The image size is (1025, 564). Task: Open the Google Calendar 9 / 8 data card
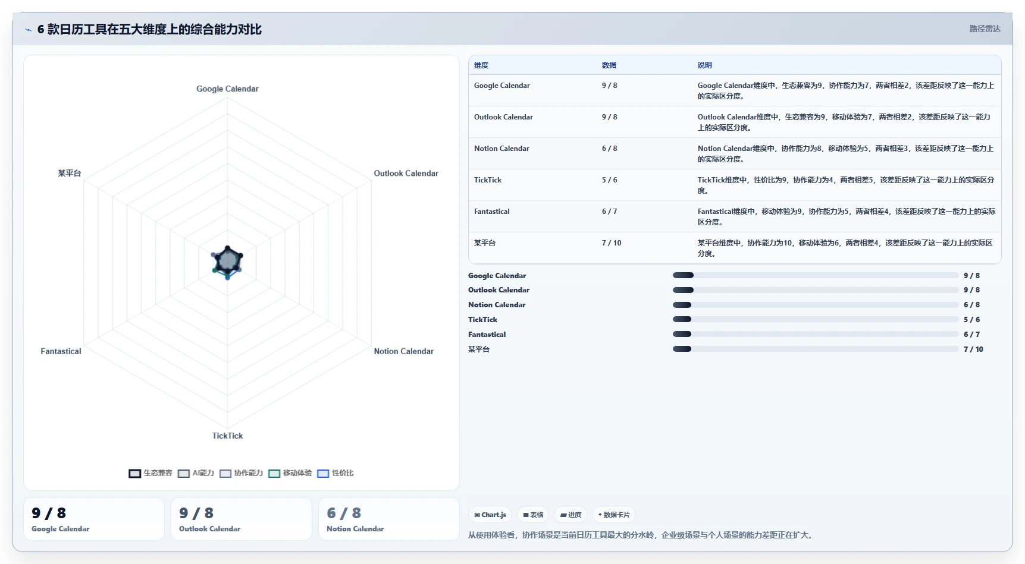[94, 519]
